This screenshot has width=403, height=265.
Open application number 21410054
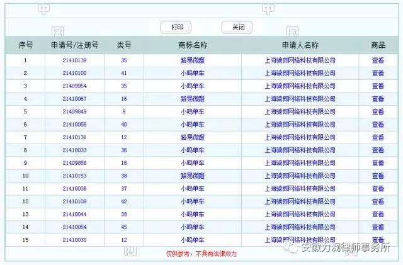[x=74, y=227]
